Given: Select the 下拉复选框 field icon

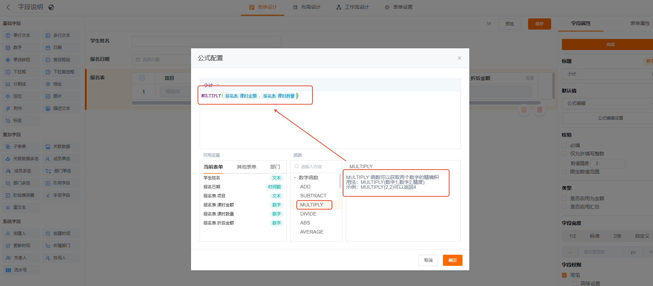Looking at the screenshot, I should (x=48, y=72).
